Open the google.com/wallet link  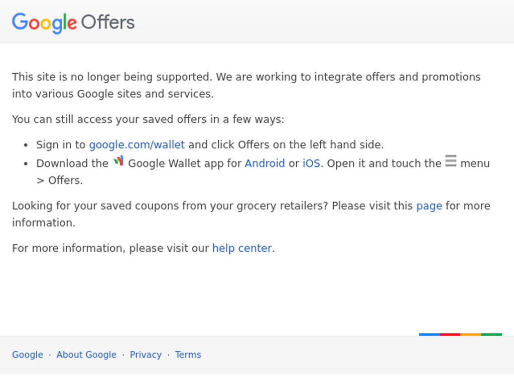coord(137,145)
